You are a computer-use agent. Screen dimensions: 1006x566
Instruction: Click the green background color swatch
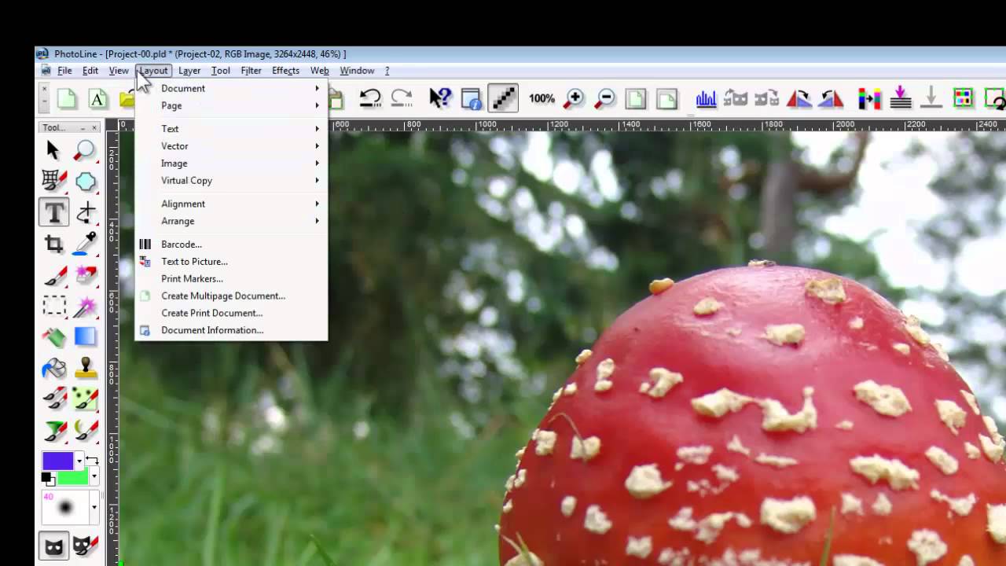coord(73,477)
